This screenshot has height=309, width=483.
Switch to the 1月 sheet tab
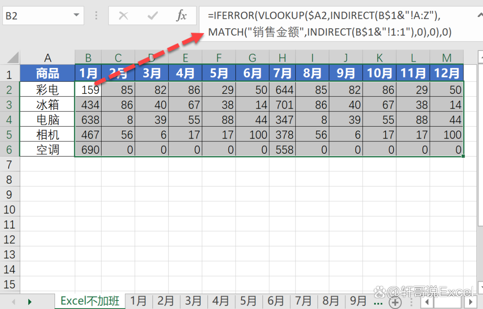(x=138, y=301)
